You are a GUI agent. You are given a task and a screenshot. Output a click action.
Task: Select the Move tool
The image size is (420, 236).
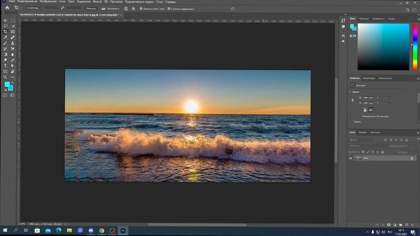pos(5,20)
